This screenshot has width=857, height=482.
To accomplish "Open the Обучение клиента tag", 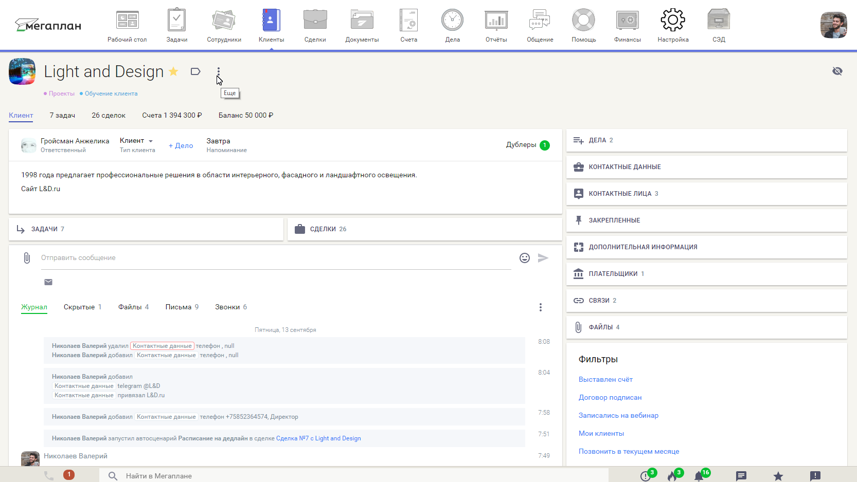I will [111, 94].
